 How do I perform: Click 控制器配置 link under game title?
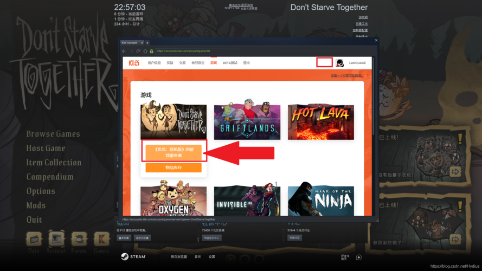click(x=360, y=30)
